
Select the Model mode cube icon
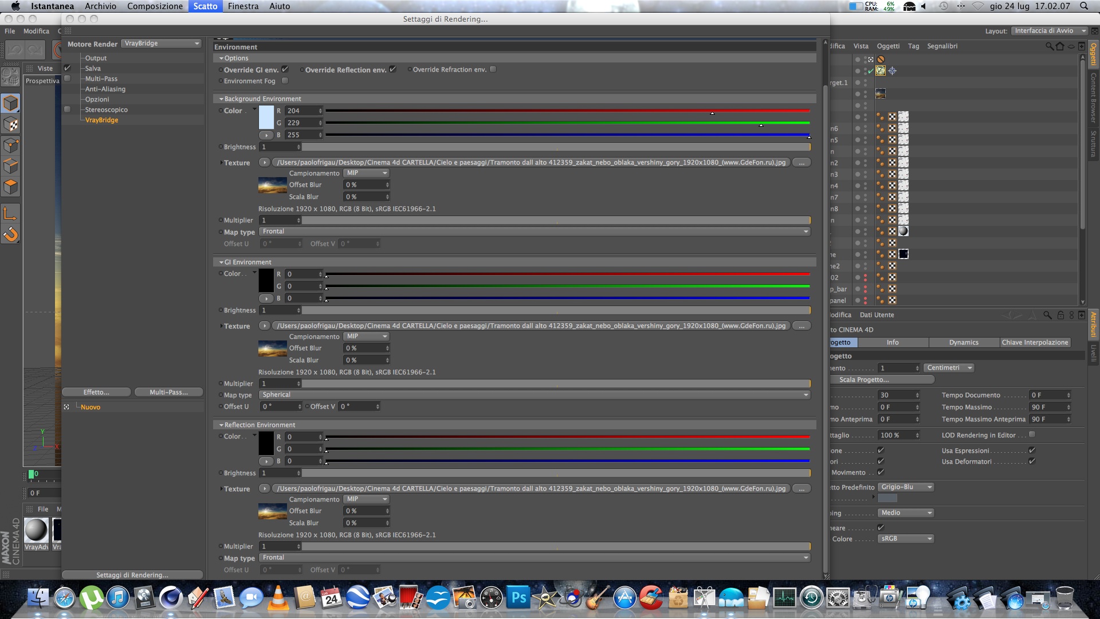pyautogui.click(x=10, y=103)
